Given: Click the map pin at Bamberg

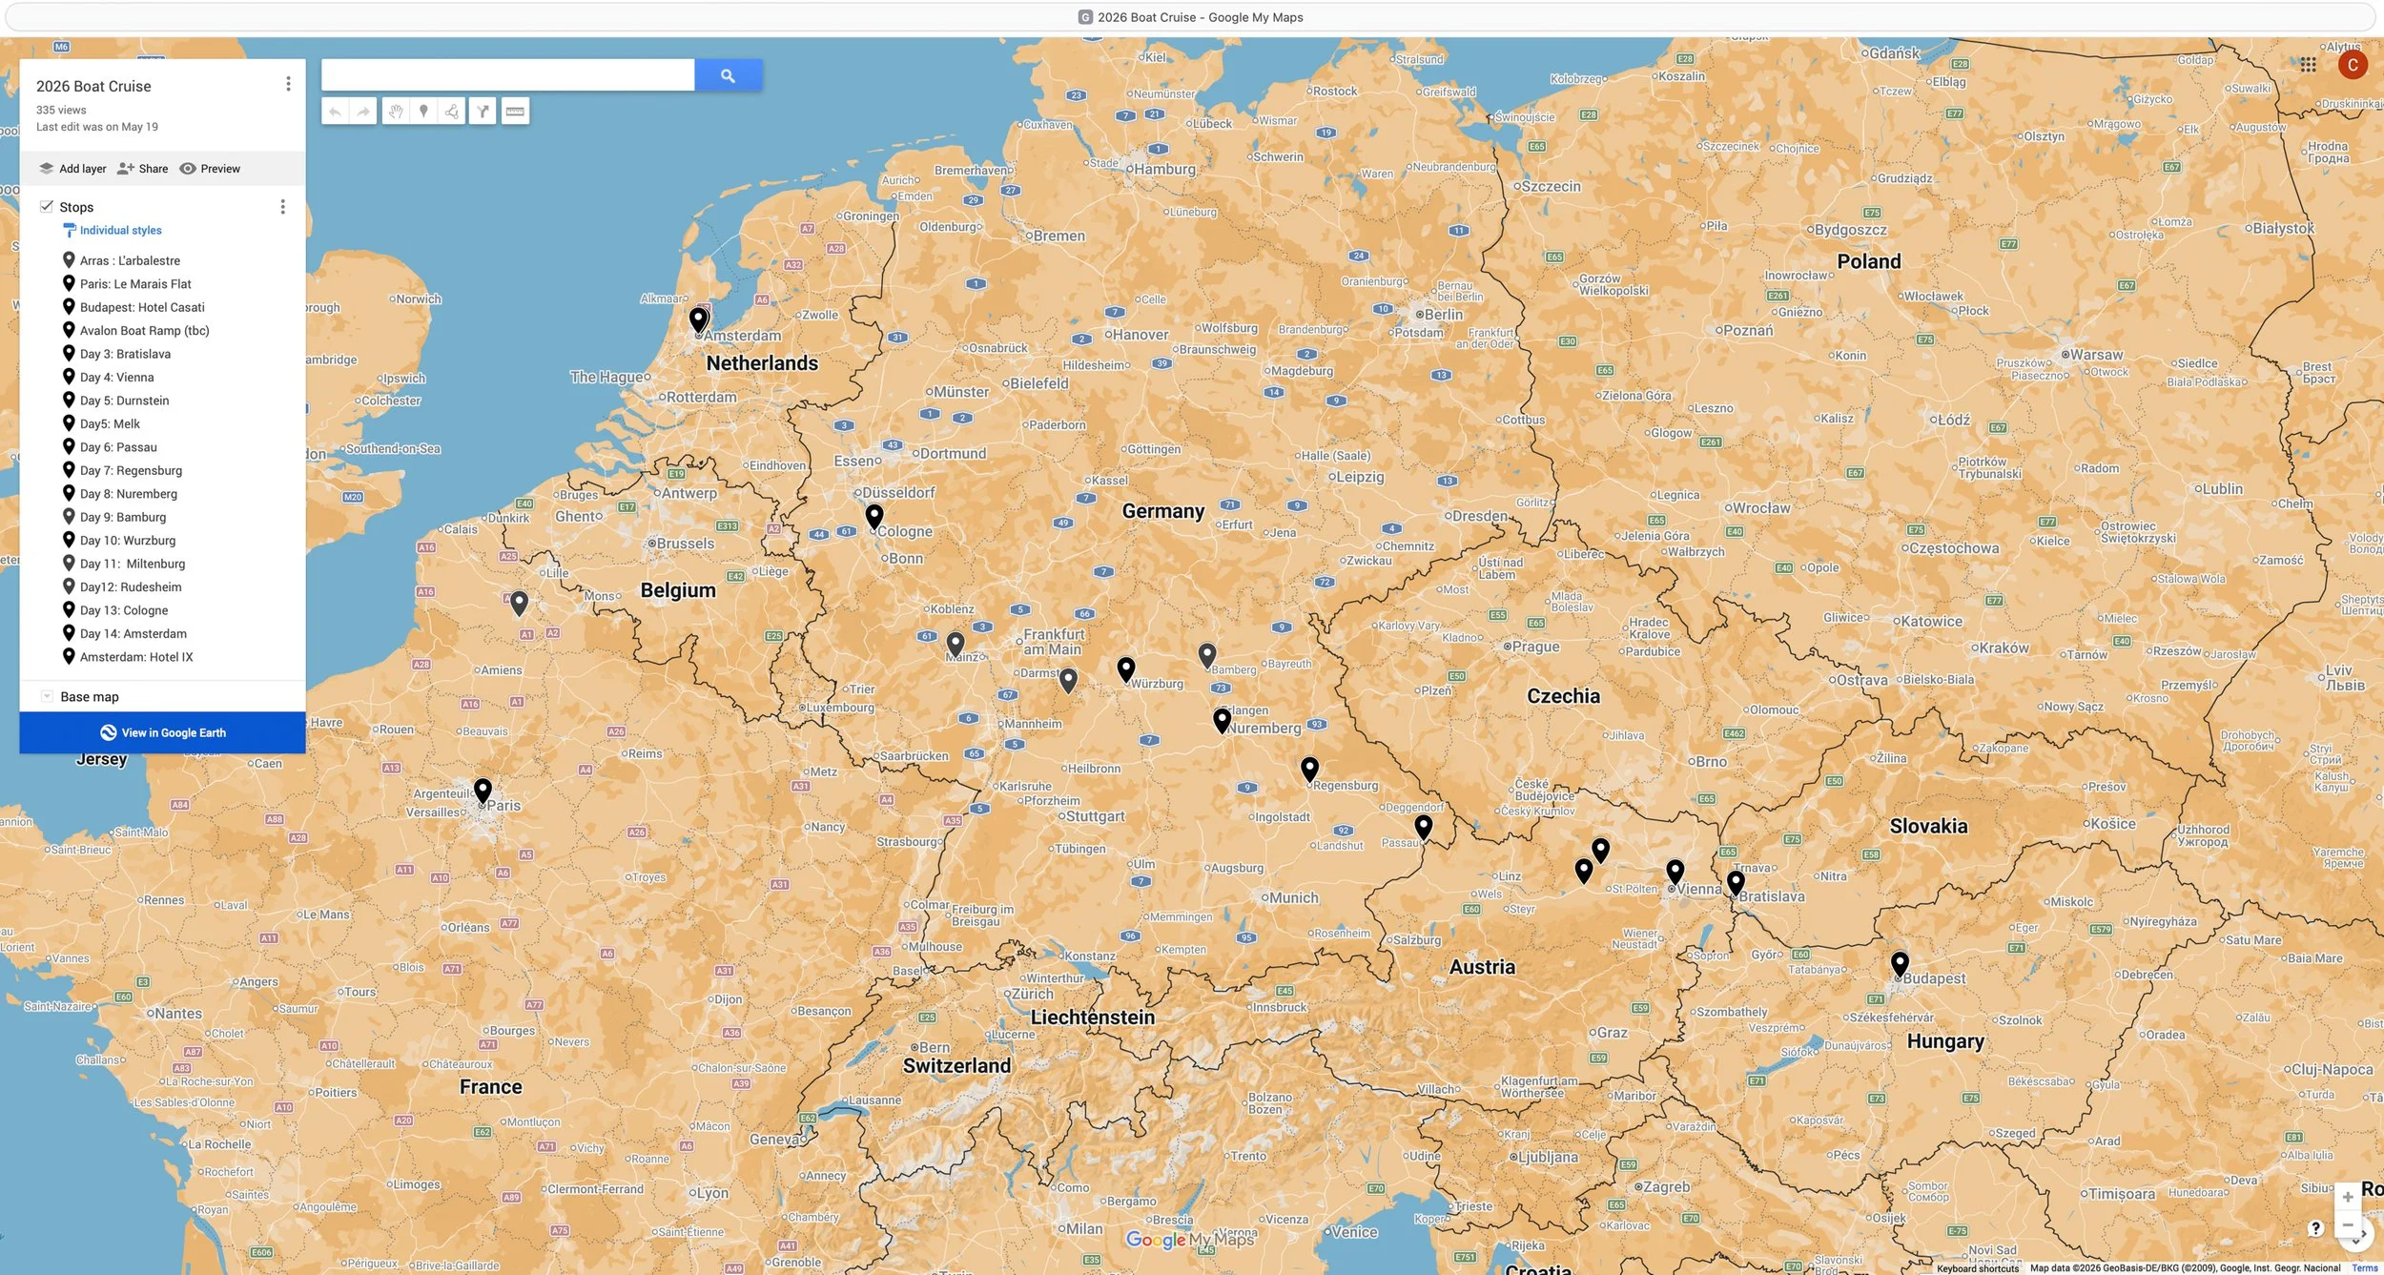Looking at the screenshot, I should click(x=1206, y=655).
